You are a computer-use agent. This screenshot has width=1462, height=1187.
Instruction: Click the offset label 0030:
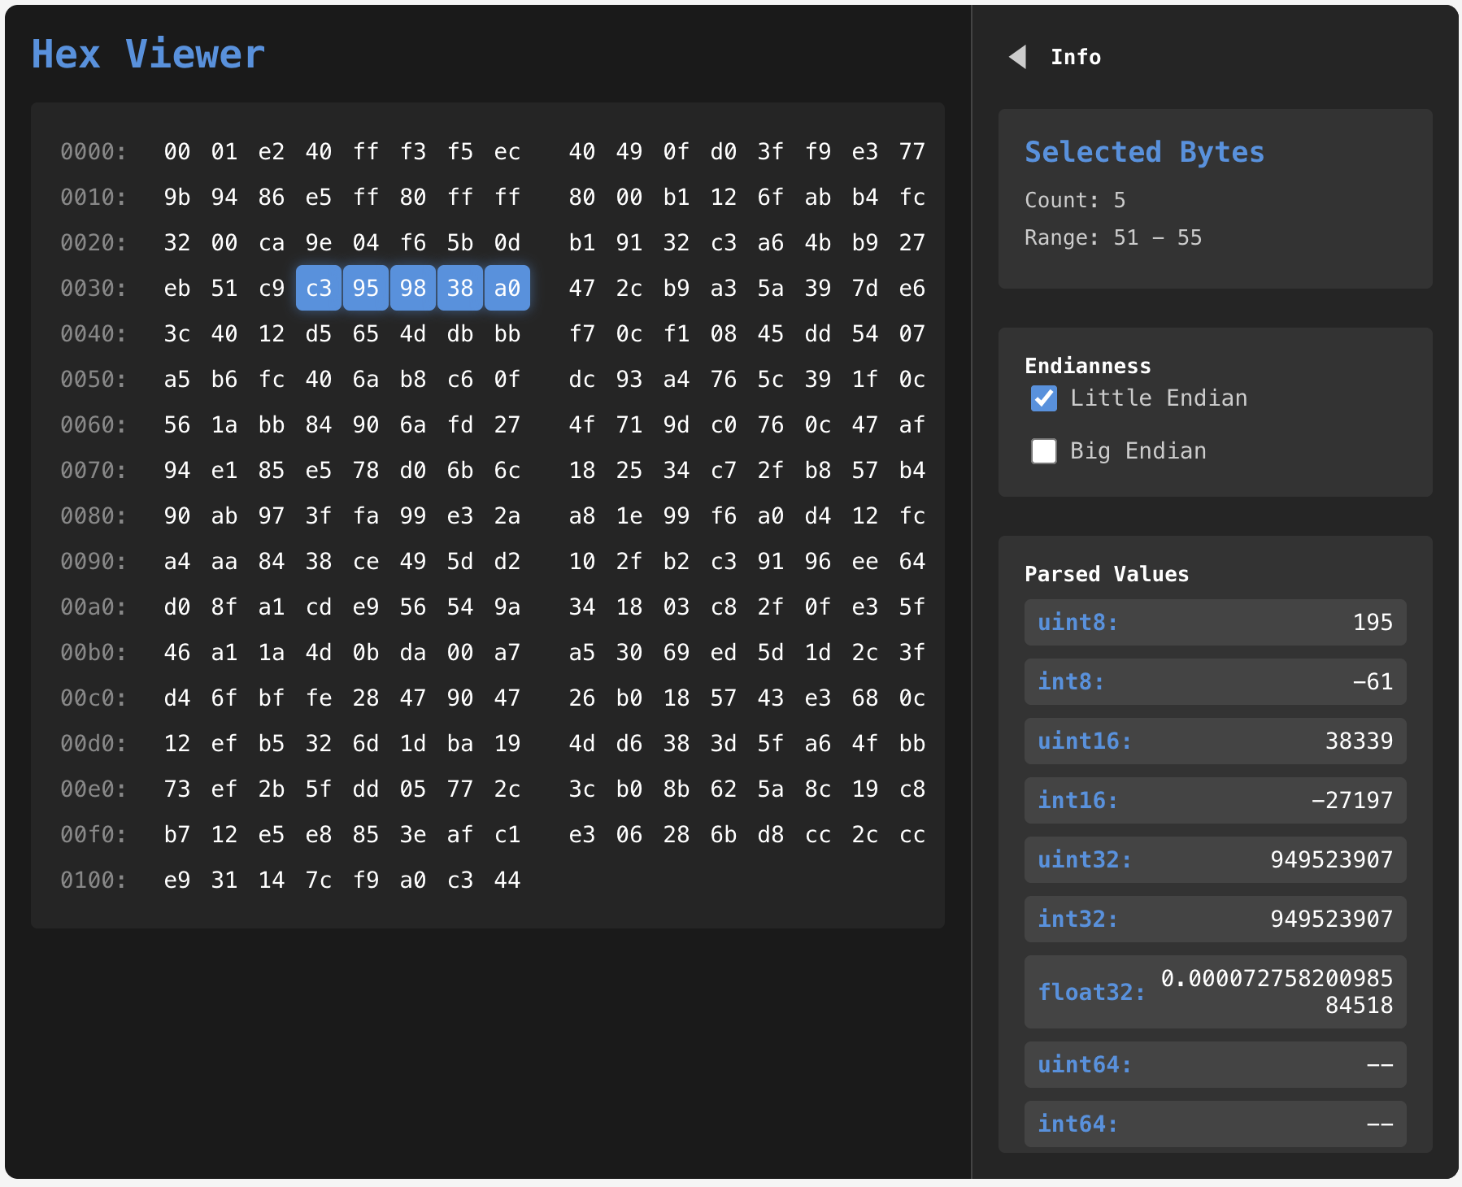94,288
